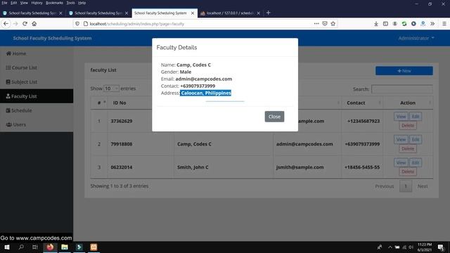Click the faculty Search field
Image resolution: width=450 pixels, height=253 pixels.
(x=401, y=89)
